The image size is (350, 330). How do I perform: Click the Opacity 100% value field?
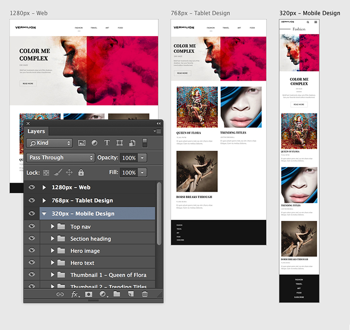(129, 158)
